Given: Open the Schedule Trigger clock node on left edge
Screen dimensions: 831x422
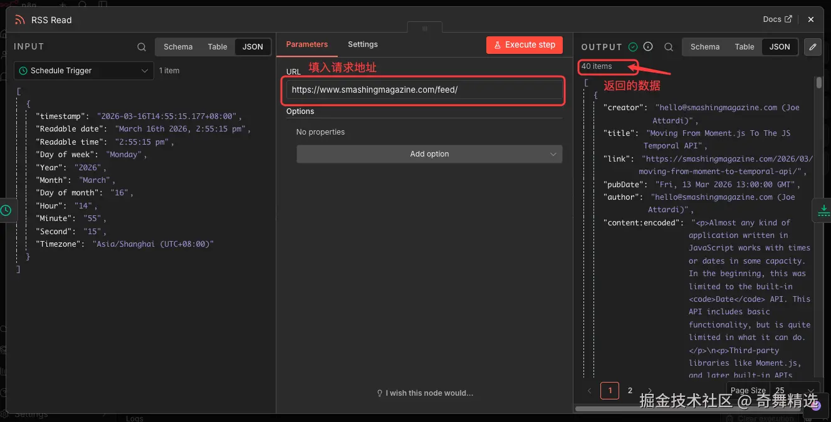Looking at the screenshot, I should point(6,210).
